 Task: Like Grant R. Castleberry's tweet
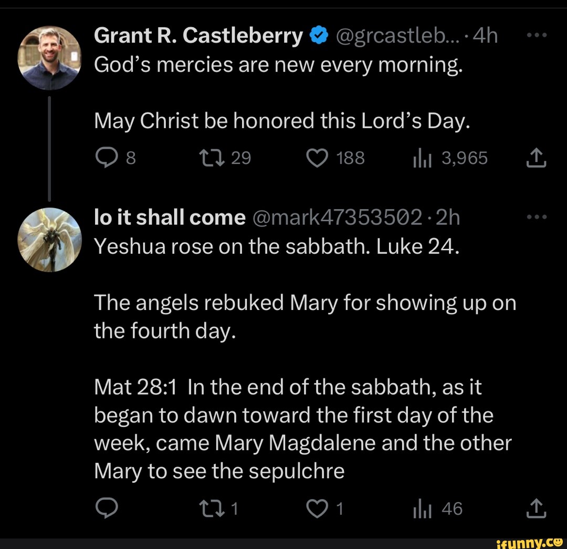[x=317, y=157]
